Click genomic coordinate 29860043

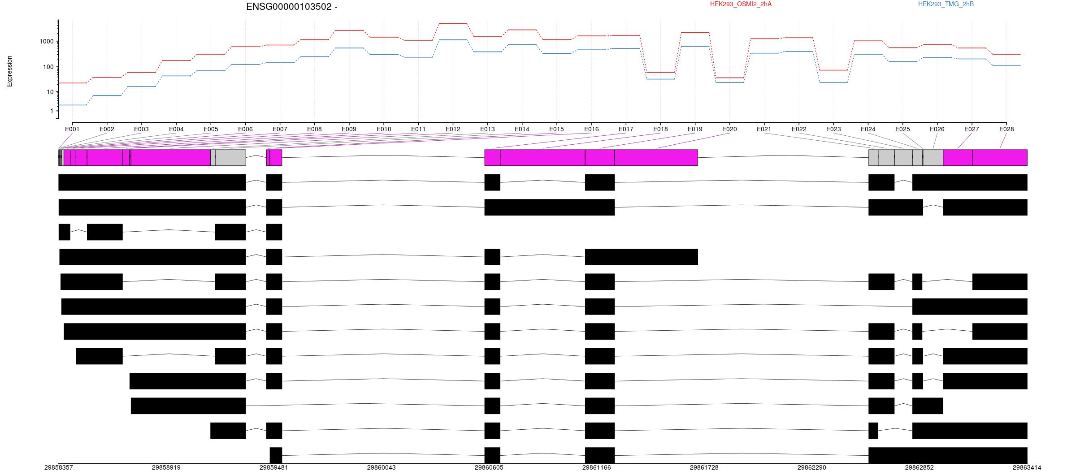[382, 467]
